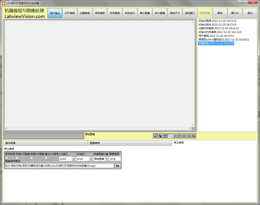Image resolution: width=260 pixels, height=205 pixels.
Task: Click the .png image type field
Action: click(x=115, y=159)
